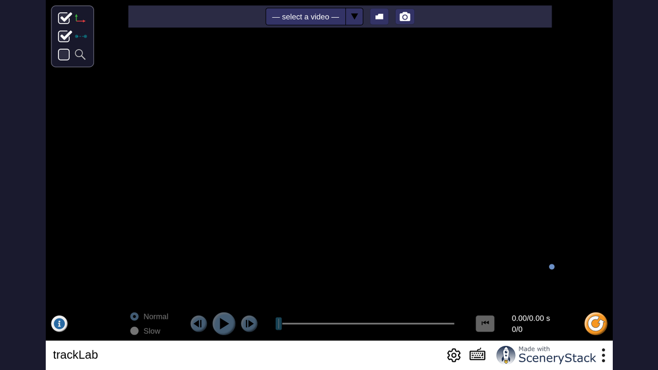This screenshot has height=370, width=658.
Task: Step backward one frame
Action: pyautogui.click(x=198, y=324)
